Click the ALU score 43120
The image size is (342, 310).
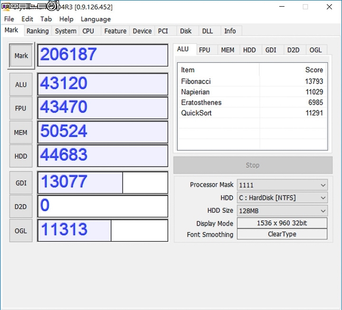(x=103, y=85)
